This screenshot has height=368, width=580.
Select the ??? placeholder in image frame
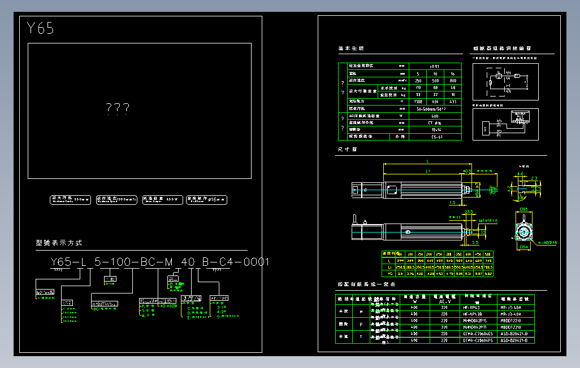point(118,108)
